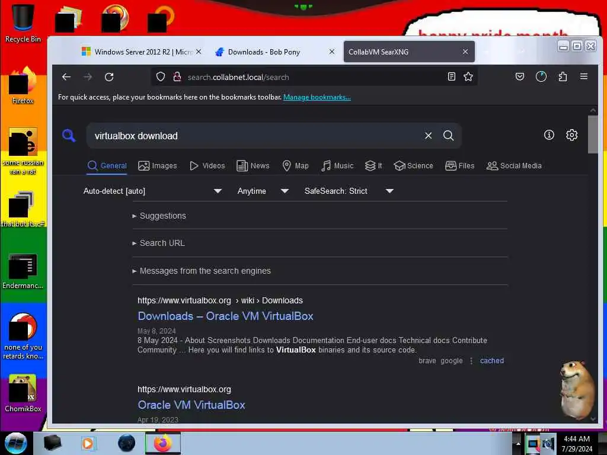The image size is (607, 455).
Task: Click the Manage bookmarks link
Action: (317, 97)
